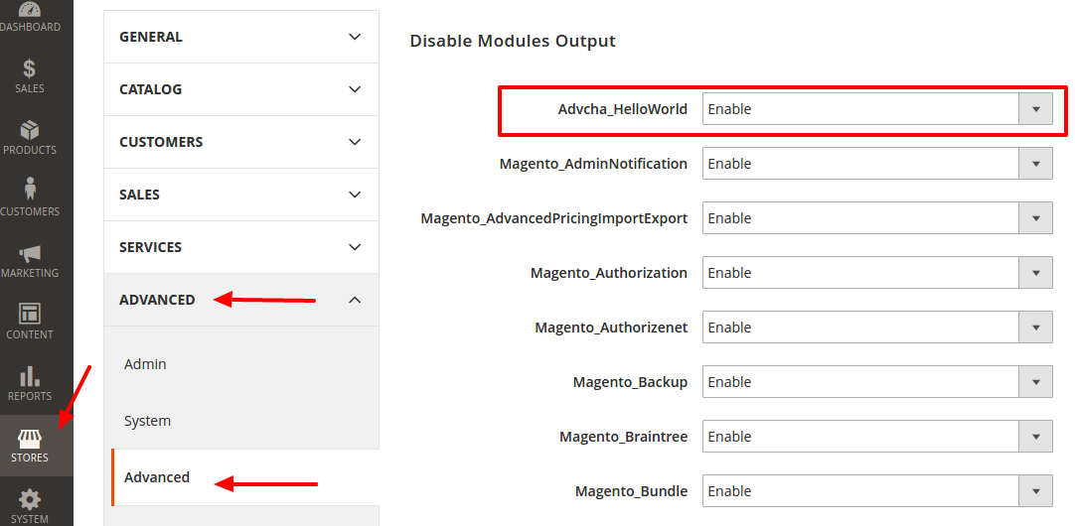This screenshot has height=526, width=1075.
Task: Collapse the Advanced section chevron
Action: pyautogui.click(x=355, y=300)
